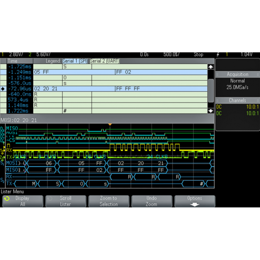Viewport: 260px width, 260px height.
Task: Click the decoded UART RX bus label
Action: [9, 177]
